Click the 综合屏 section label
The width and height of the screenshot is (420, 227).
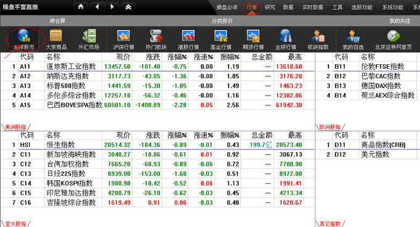tap(57, 21)
